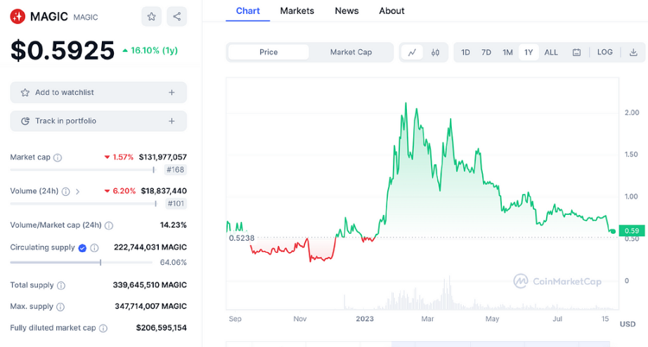Screen dimensions: 648x347
Task: Show Max. supply info icon
Action: point(60,306)
